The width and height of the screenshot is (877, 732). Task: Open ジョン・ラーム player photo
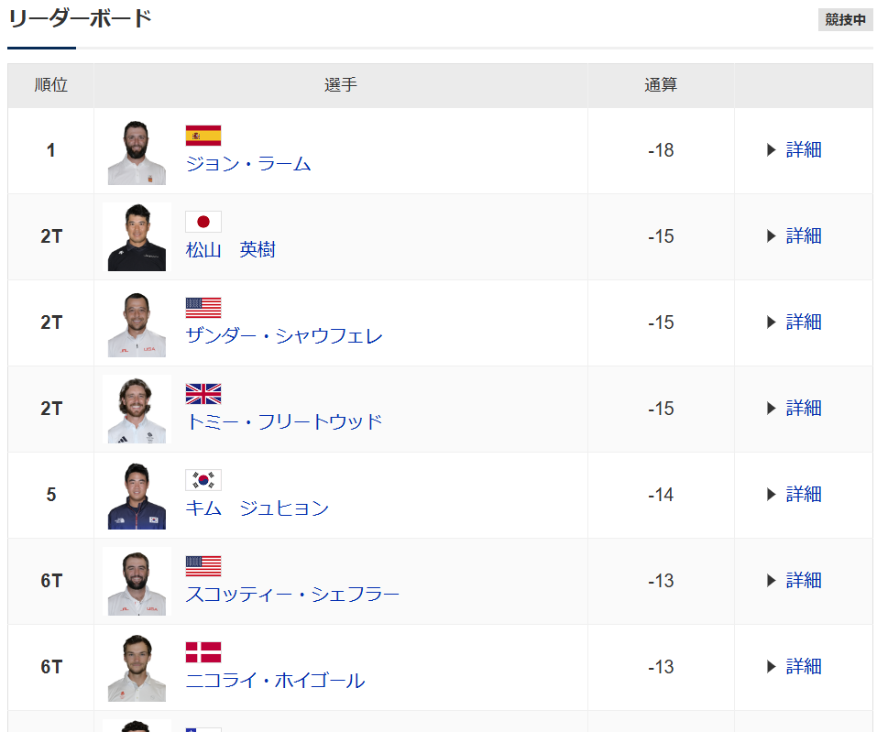pos(137,152)
